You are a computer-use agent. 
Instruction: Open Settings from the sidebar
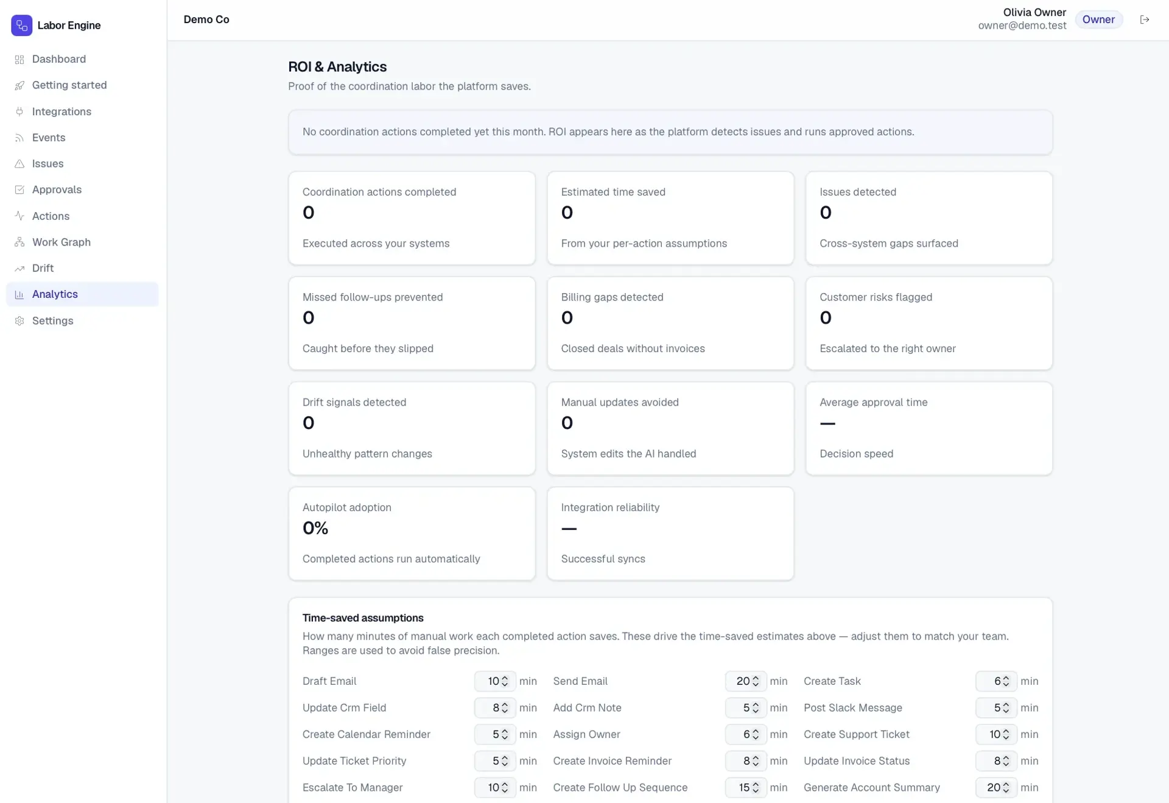[x=82, y=321]
